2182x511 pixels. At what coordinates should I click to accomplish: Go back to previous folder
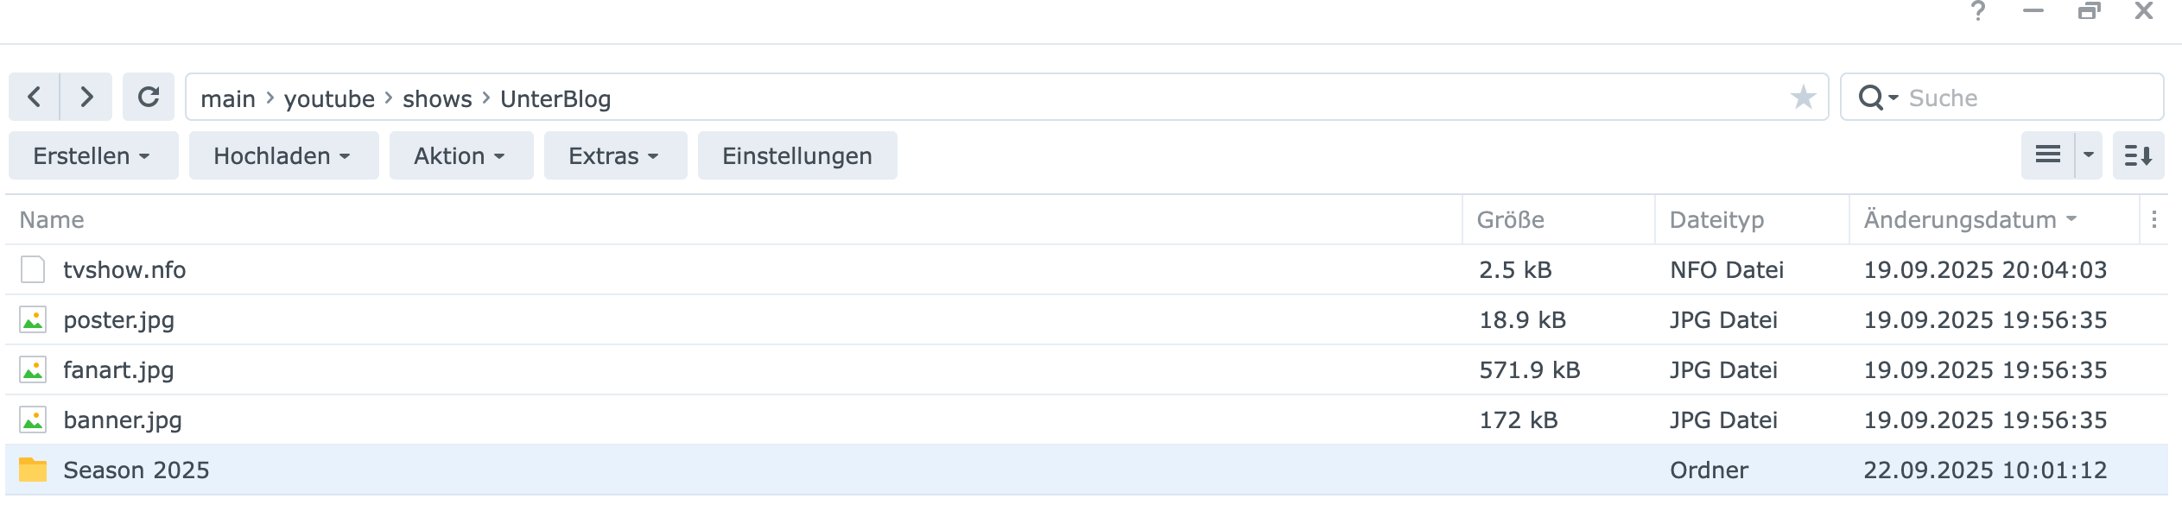(34, 97)
